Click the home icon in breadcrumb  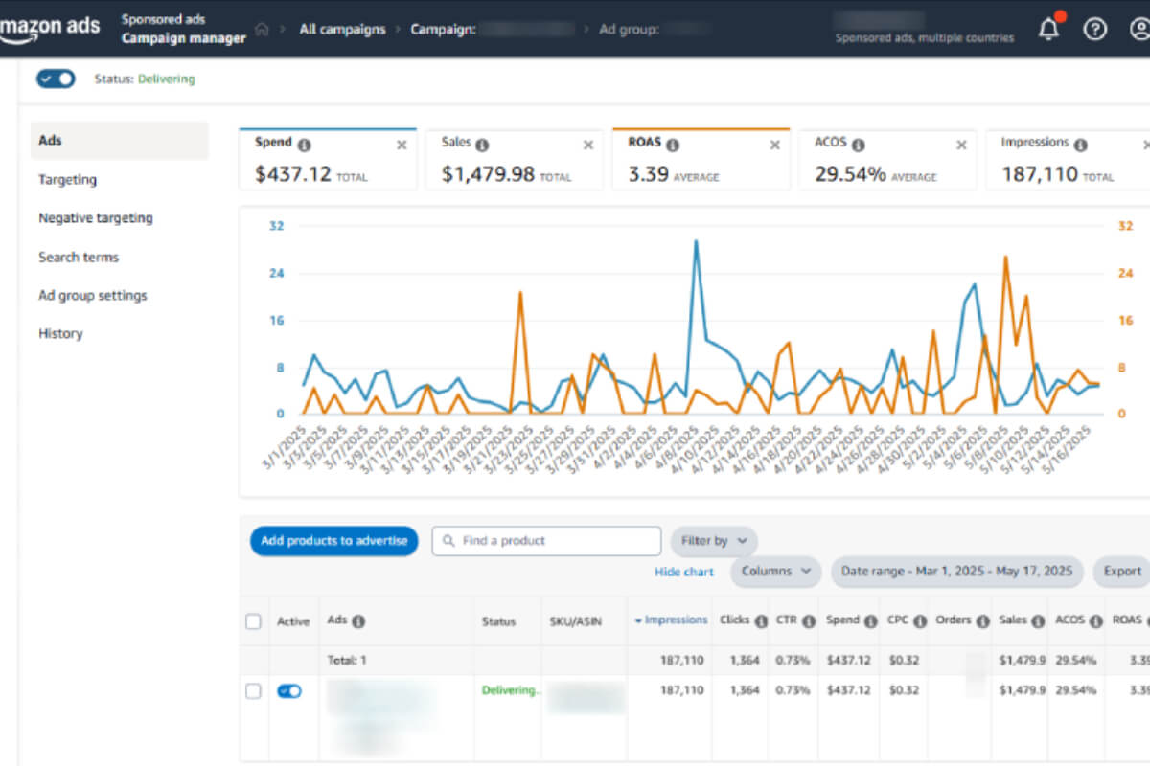[262, 30]
